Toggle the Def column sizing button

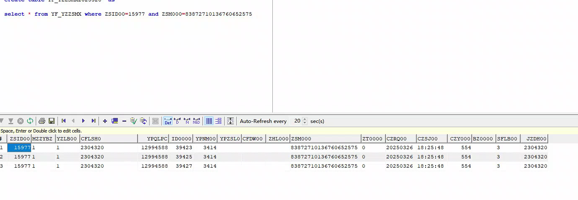click(168, 121)
